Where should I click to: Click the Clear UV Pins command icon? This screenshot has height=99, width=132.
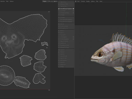tap(59, 6)
